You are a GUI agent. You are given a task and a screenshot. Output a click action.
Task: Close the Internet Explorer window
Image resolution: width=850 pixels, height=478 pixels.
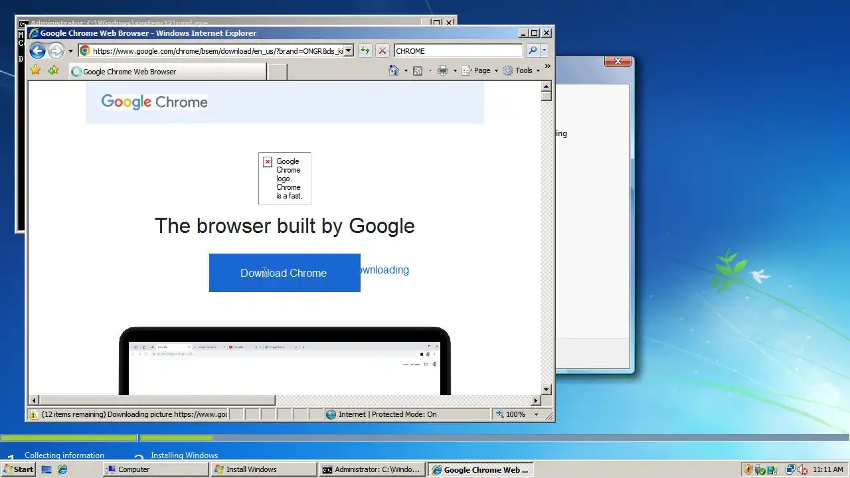547,33
